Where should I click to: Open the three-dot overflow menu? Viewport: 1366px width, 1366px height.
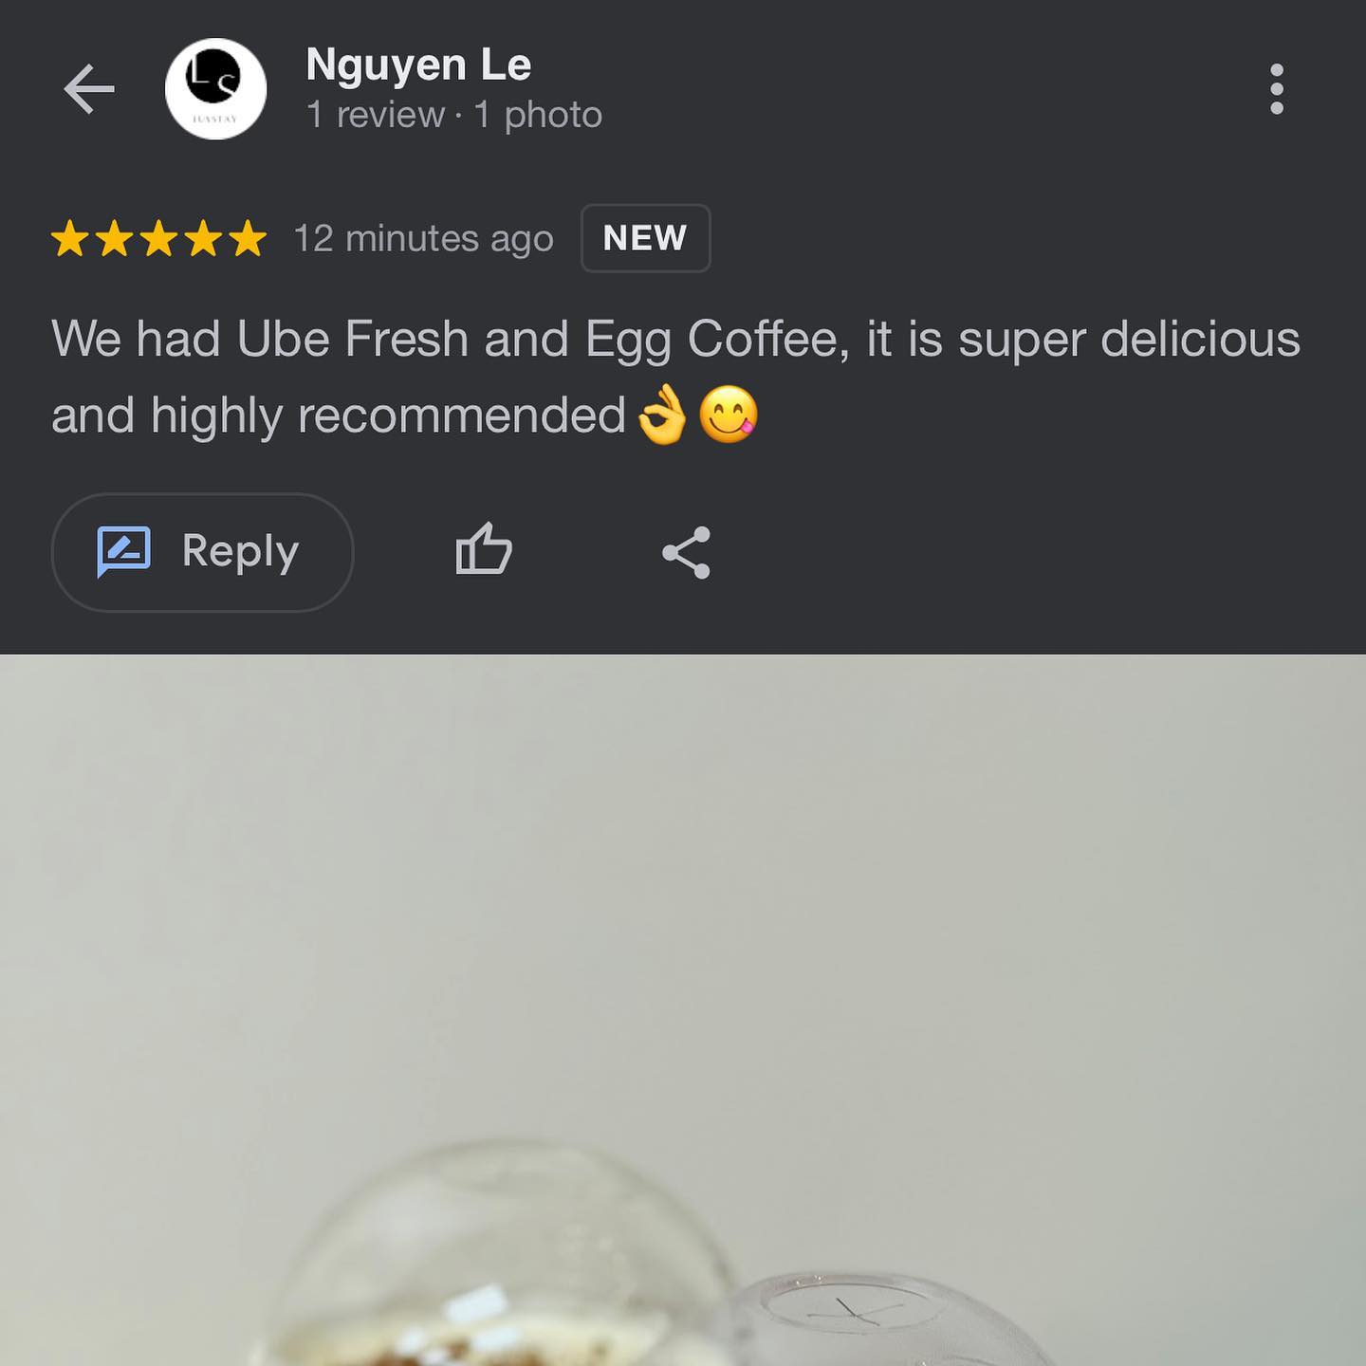point(1277,89)
